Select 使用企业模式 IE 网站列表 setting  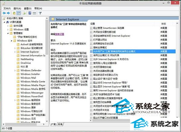(106, 55)
